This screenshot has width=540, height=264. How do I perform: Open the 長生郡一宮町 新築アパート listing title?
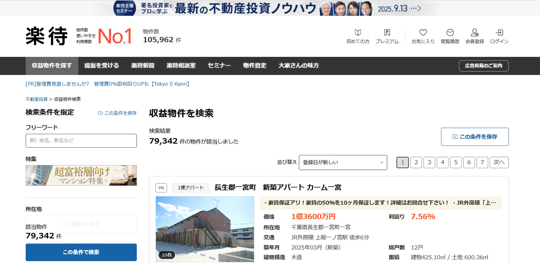(x=278, y=187)
